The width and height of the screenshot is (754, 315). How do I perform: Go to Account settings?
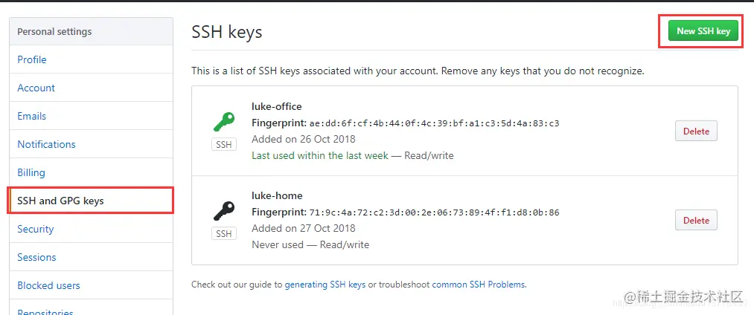36,88
